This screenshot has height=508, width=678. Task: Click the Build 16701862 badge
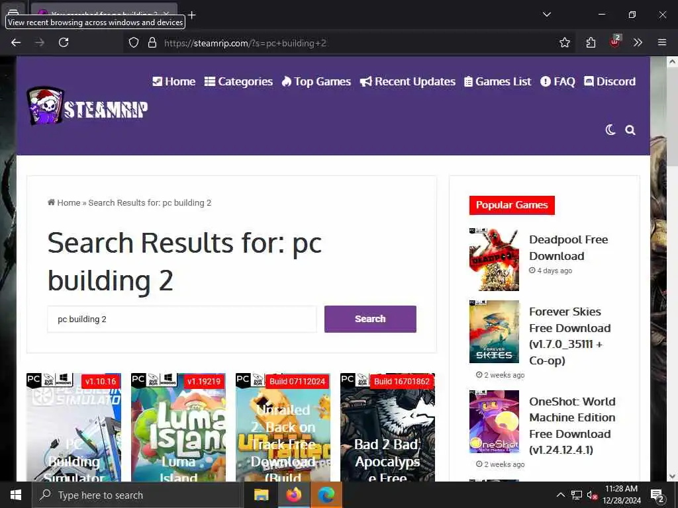tap(402, 382)
